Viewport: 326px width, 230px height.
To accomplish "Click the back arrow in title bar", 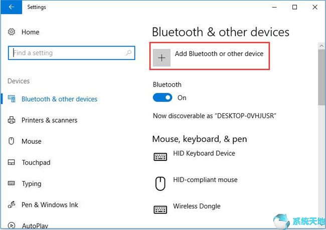I will (x=11, y=7).
